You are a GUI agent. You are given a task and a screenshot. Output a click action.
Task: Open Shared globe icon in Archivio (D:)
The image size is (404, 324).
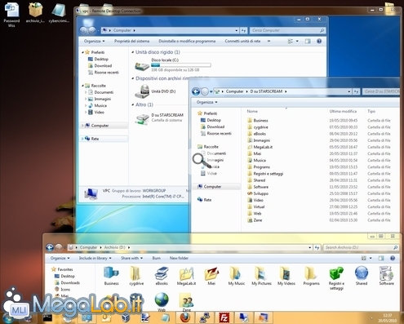[x=362, y=276]
